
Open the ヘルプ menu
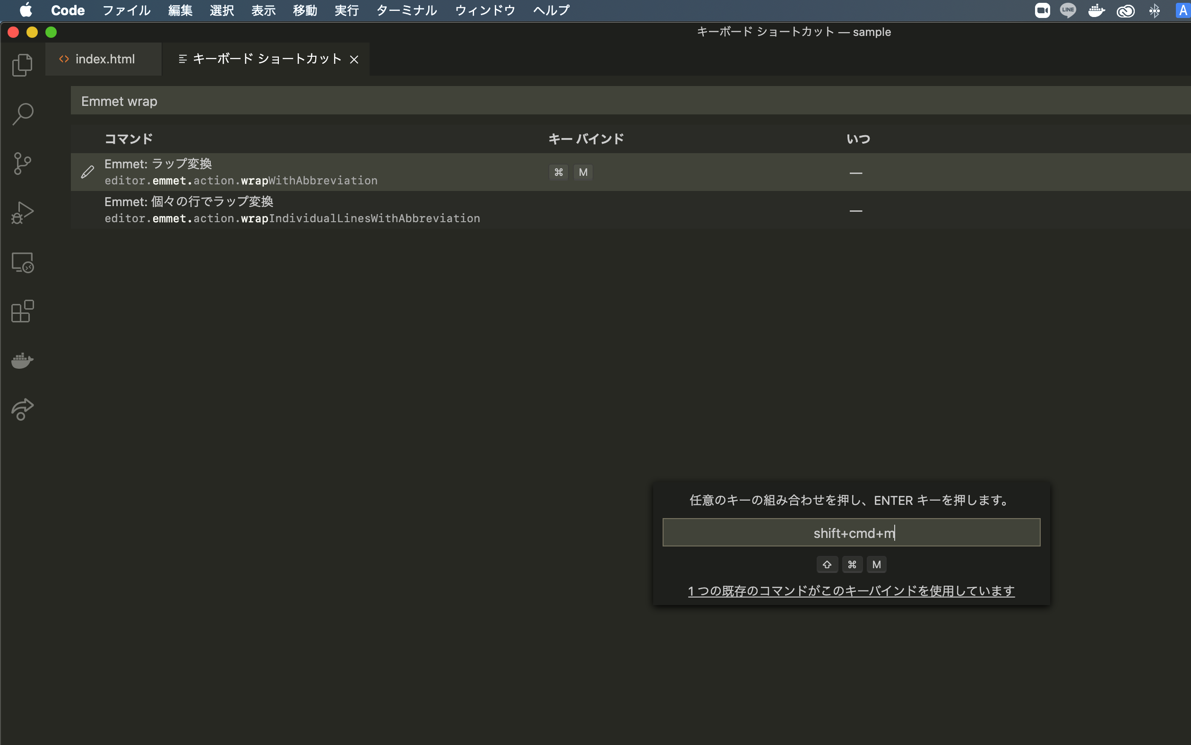(x=550, y=10)
